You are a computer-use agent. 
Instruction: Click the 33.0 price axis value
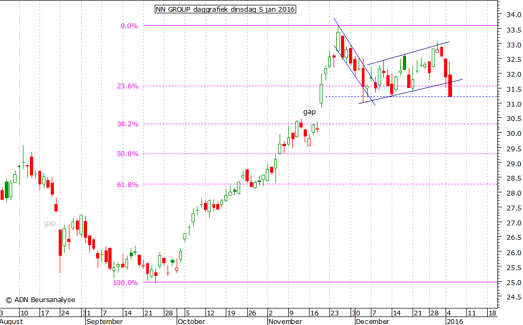tap(514, 45)
